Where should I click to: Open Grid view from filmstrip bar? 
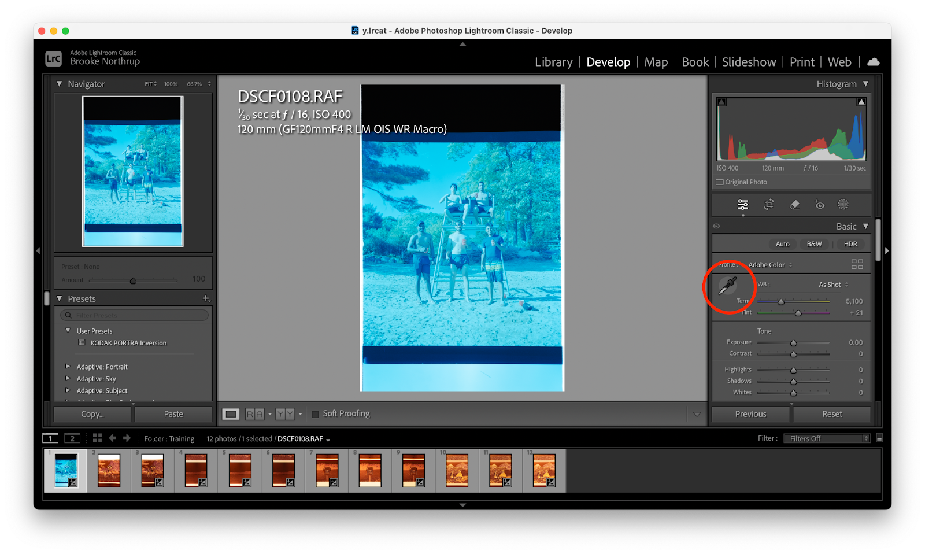pos(97,438)
